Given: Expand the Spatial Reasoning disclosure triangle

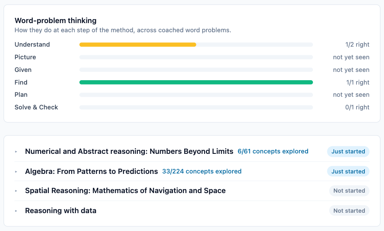Looking at the screenshot, I should click(16, 191).
